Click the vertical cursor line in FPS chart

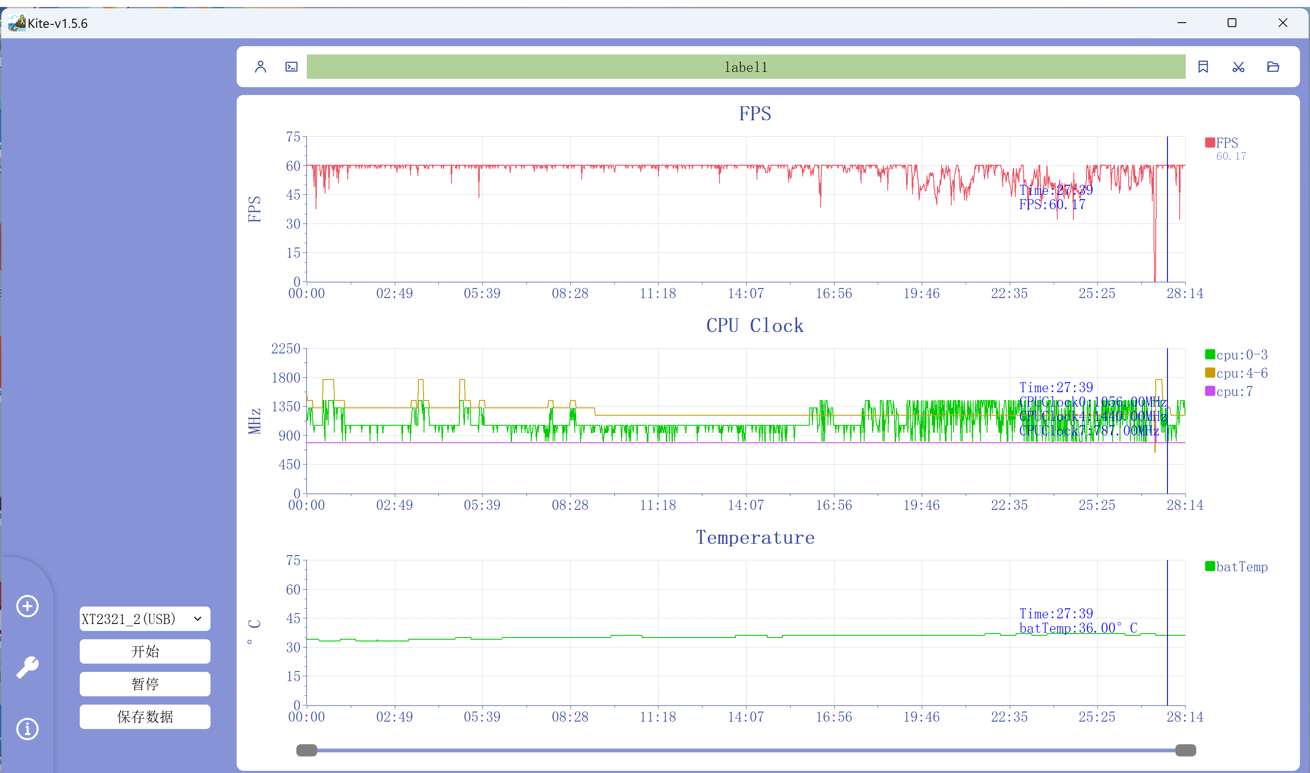[1167, 209]
